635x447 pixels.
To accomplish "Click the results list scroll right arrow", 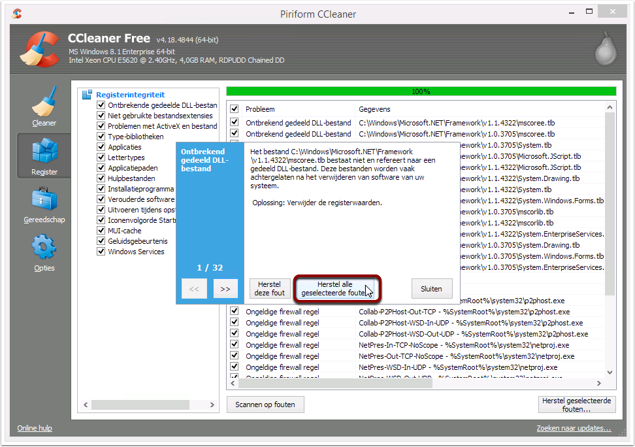I will coord(599,383).
